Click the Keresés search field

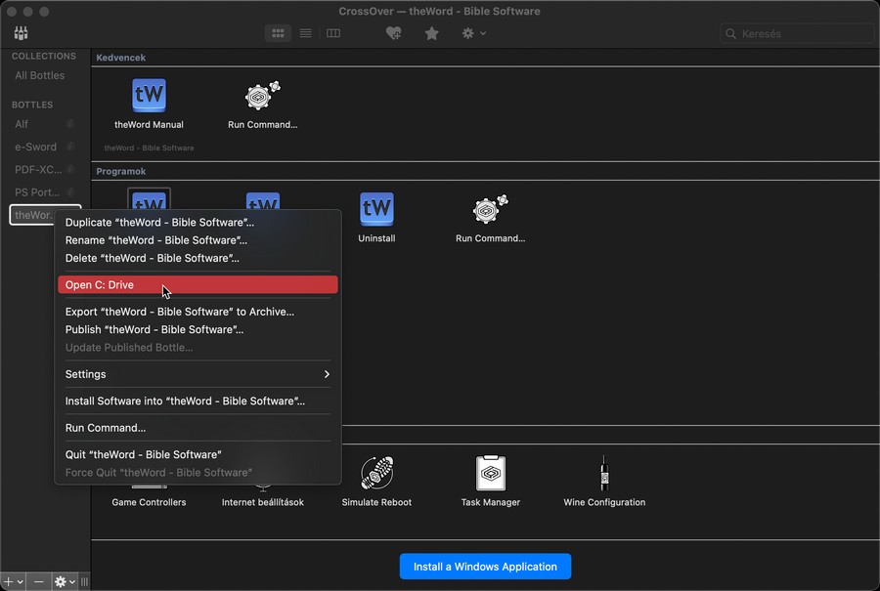tap(797, 33)
